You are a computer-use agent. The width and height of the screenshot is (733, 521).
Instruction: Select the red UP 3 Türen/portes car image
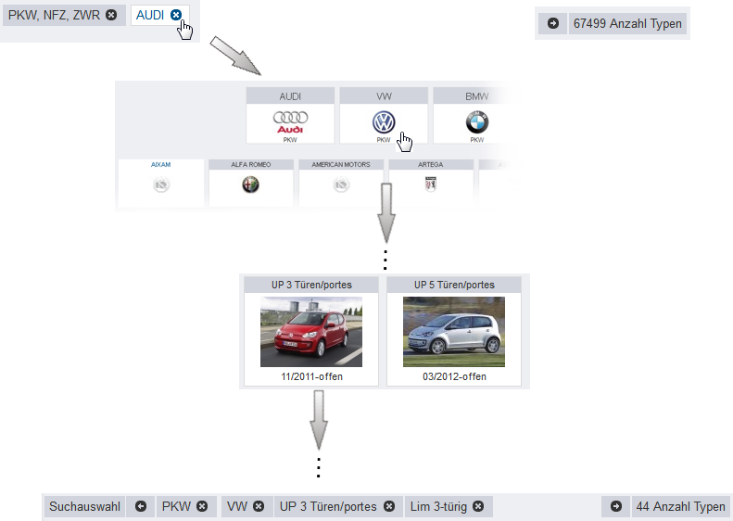coord(311,332)
